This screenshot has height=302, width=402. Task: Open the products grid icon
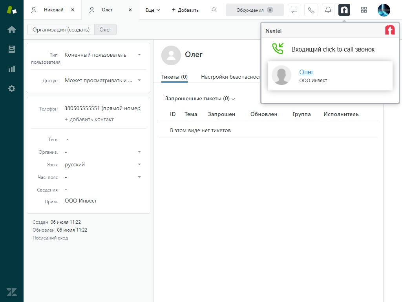point(364,10)
